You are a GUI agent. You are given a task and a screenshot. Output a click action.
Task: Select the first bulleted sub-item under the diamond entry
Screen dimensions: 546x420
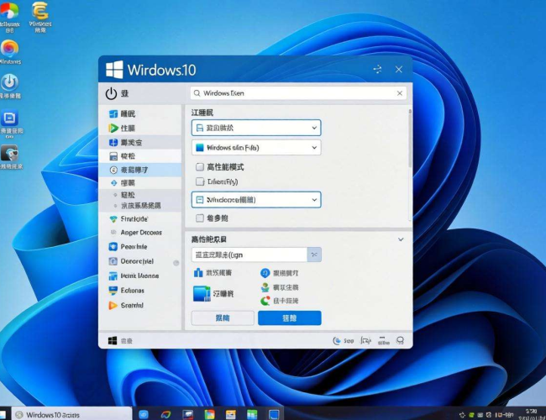(140, 195)
